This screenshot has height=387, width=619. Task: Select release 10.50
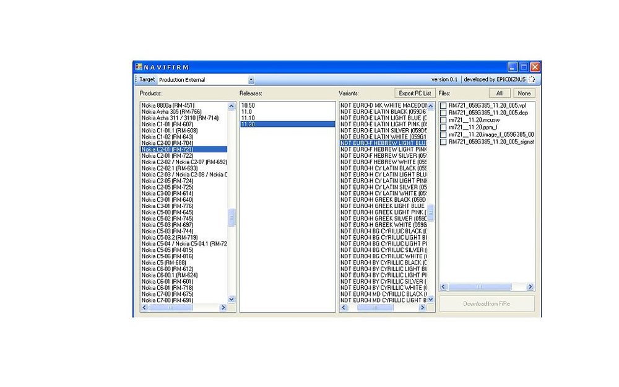coord(287,105)
